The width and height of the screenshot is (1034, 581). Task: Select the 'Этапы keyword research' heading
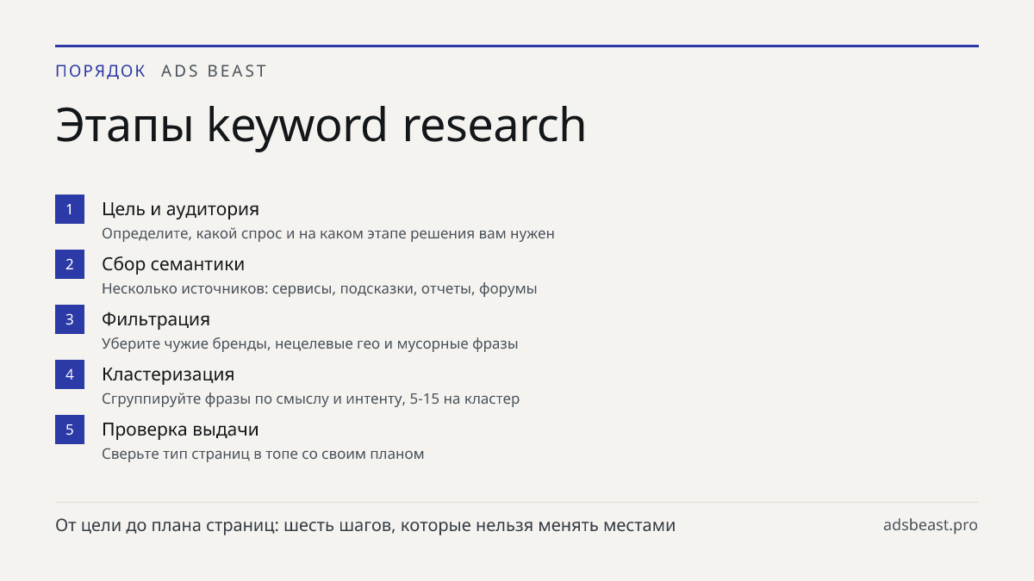coord(321,126)
